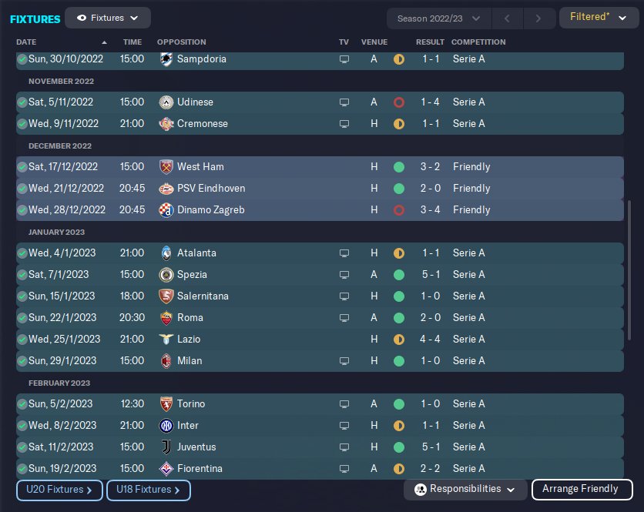Click the TV icon on Atalanta row
Viewport: 644px width, 512px height.
(344, 253)
